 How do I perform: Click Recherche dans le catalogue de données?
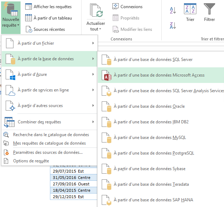[x=49, y=135]
